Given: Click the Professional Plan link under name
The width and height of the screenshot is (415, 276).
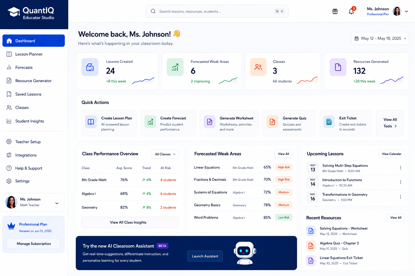Looking at the screenshot, I should [378, 14].
